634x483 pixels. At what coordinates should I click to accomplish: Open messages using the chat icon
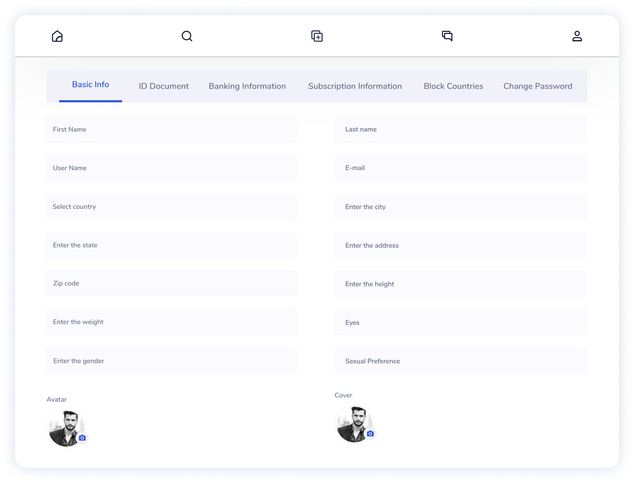pyautogui.click(x=447, y=36)
